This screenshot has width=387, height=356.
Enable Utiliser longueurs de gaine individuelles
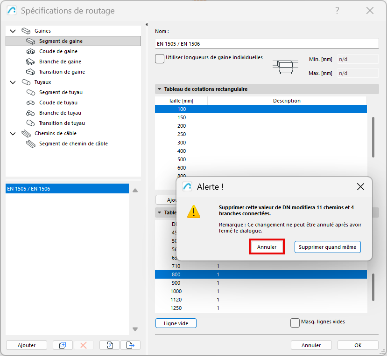click(x=160, y=59)
